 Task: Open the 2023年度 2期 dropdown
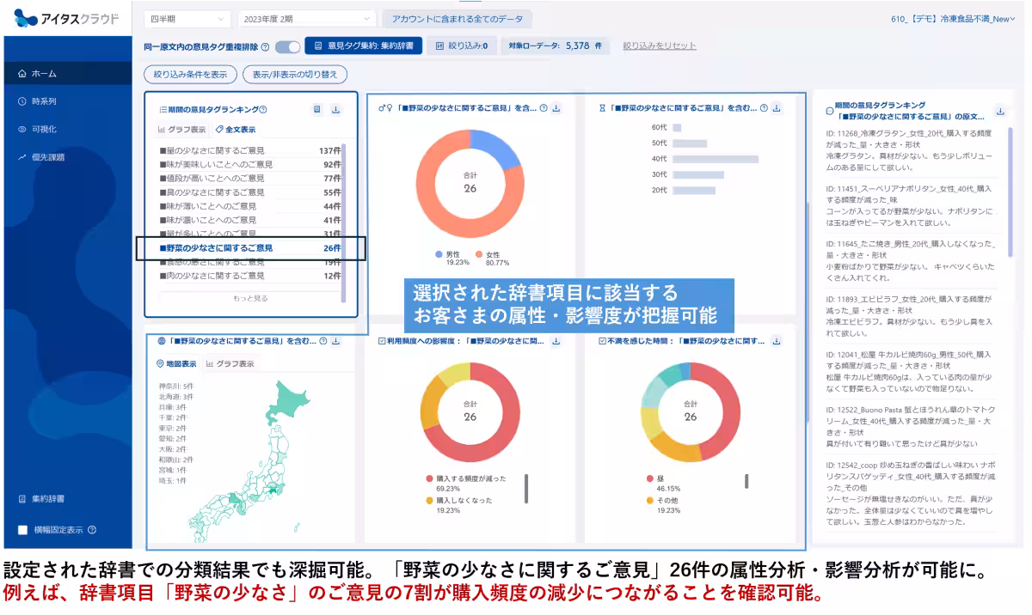pyautogui.click(x=307, y=18)
